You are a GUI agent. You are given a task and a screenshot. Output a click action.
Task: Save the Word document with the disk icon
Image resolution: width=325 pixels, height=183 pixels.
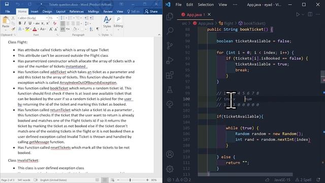click(7, 4)
